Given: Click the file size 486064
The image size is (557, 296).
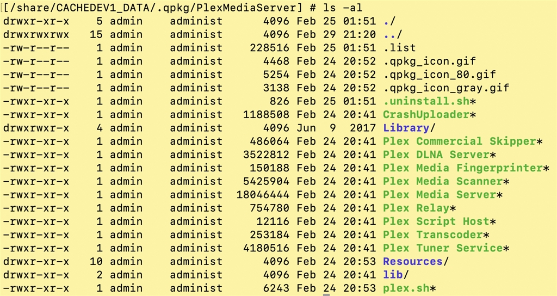Looking at the screenshot, I should point(270,141).
